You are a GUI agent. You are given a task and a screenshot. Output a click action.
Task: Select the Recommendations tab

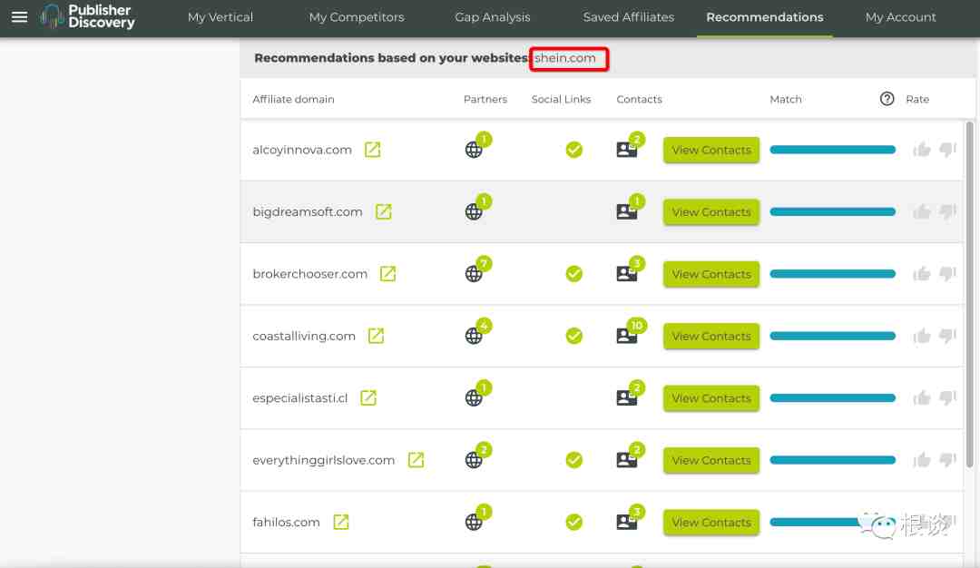[765, 17]
